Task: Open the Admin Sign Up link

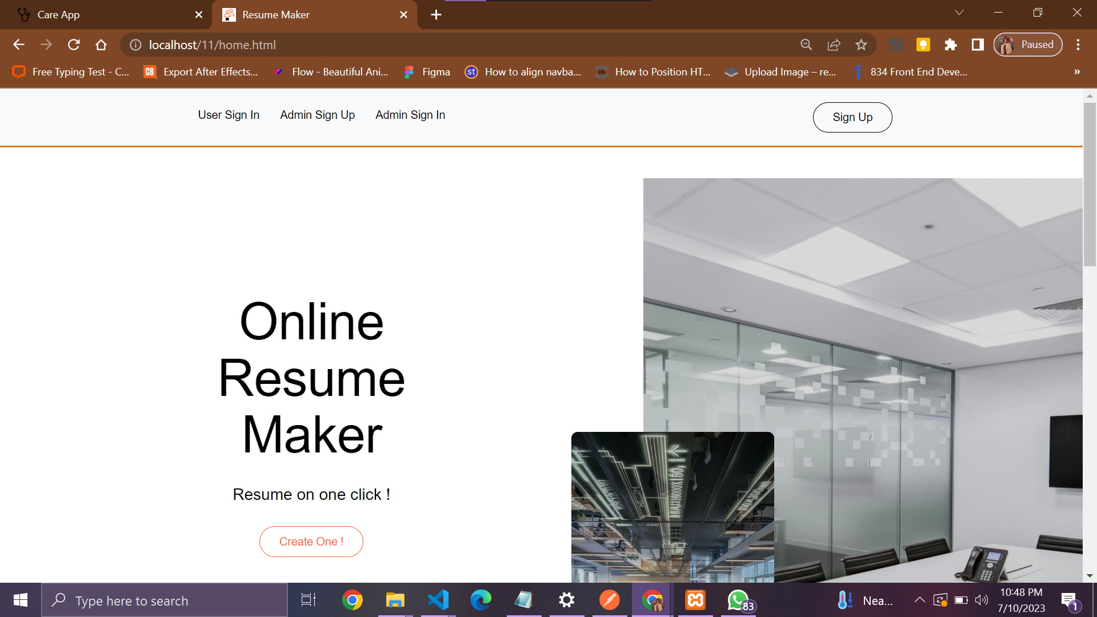Action: [317, 115]
